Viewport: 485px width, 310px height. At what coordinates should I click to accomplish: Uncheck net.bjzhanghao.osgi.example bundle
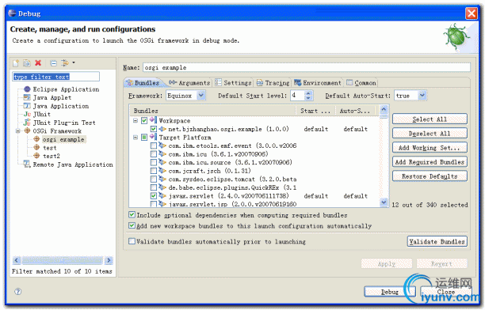tap(154, 129)
